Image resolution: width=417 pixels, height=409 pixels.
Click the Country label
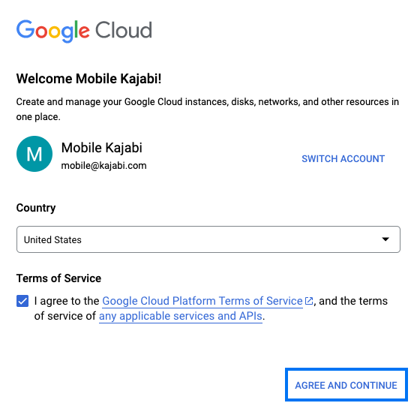(36, 208)
